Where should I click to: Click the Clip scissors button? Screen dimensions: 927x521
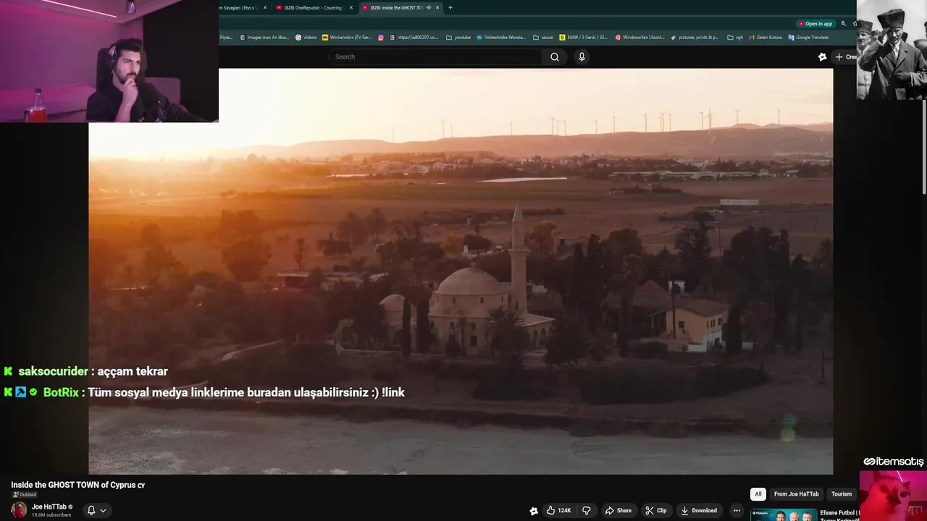tap(655, 510)
